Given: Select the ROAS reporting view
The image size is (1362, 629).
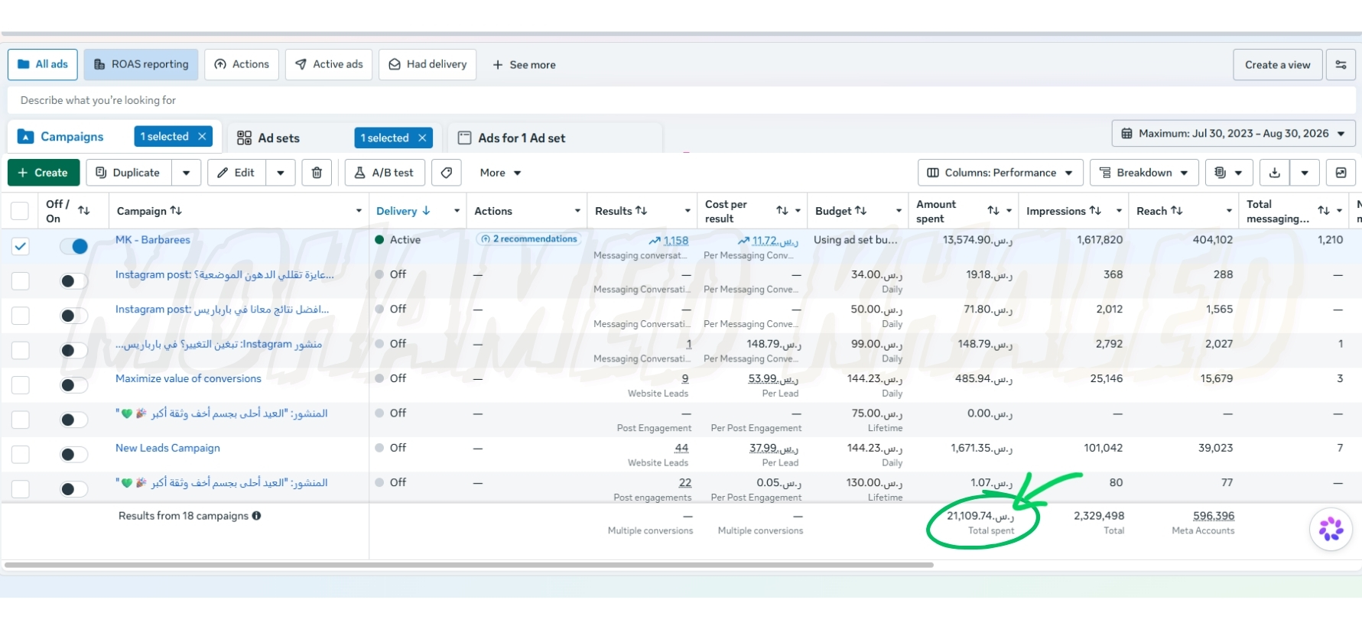Looking at the screenshot, I should pyautogui.click(x=141, y=64).
